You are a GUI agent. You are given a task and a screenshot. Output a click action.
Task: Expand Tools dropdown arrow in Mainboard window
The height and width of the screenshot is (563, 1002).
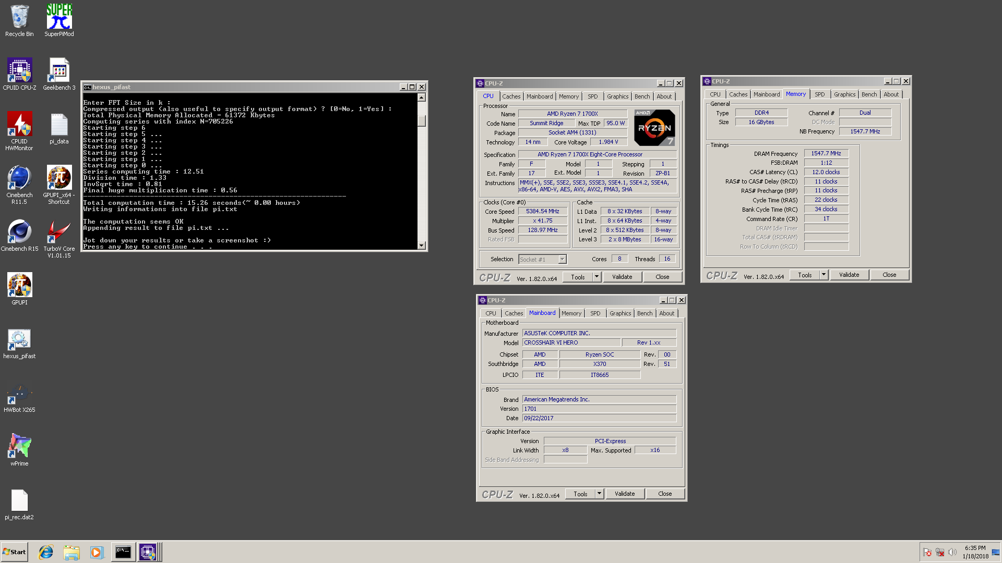[600, 494]
